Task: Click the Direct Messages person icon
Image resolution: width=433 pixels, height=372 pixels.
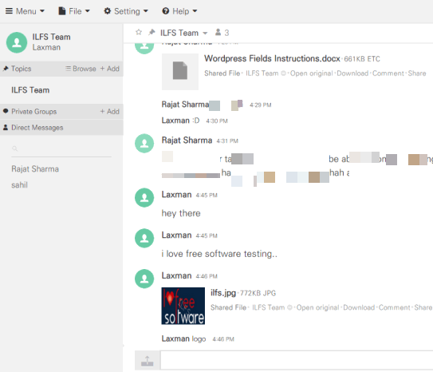Action: pos(6,127)
